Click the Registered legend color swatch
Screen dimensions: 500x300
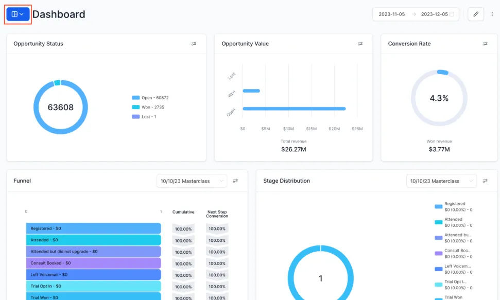[438, 207]
